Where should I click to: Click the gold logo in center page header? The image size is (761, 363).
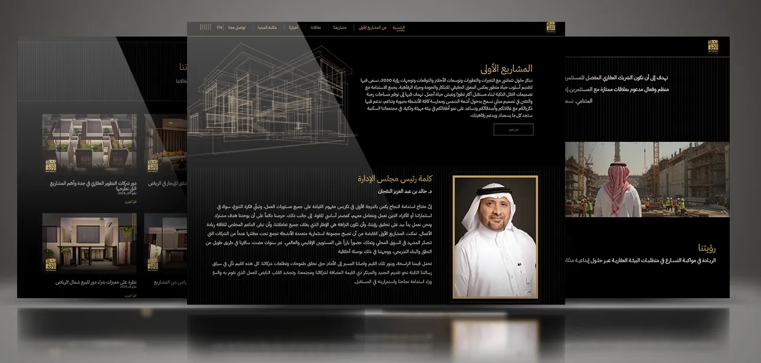tap(550, 28)
